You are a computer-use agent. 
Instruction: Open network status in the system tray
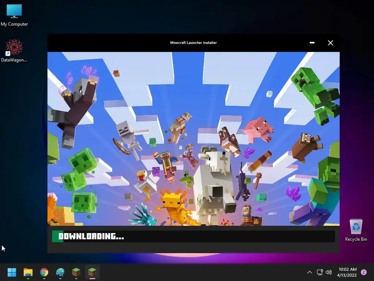tap(320, 272)
